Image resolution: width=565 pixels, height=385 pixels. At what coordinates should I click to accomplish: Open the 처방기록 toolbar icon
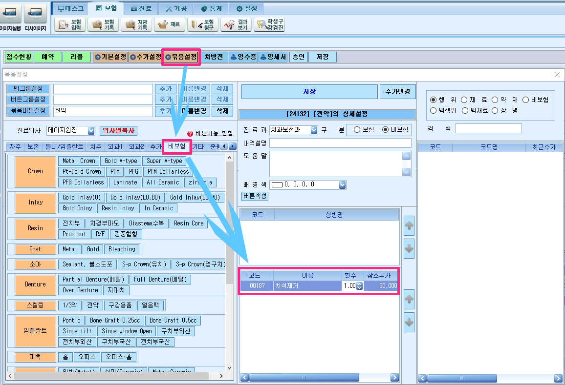(136, 24)
